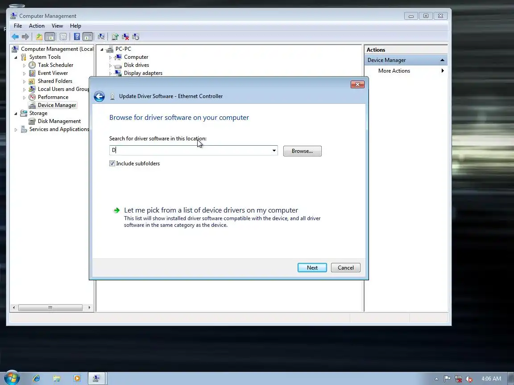
Task: Click the Update Driver Software toolbar icon
Action: click(x=115, y=37)
